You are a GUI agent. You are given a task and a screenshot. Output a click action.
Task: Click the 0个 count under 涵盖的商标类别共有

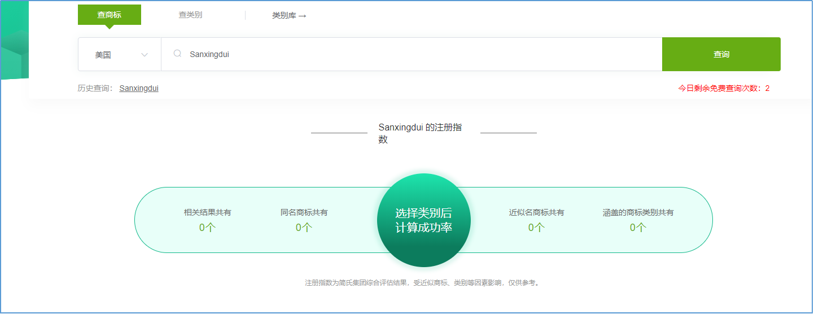click(638, 228)
